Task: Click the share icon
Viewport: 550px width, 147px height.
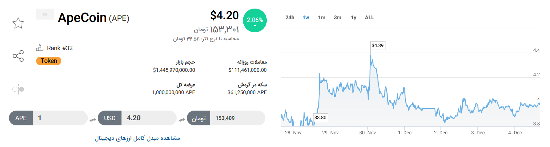Action: tap(18, 56)
